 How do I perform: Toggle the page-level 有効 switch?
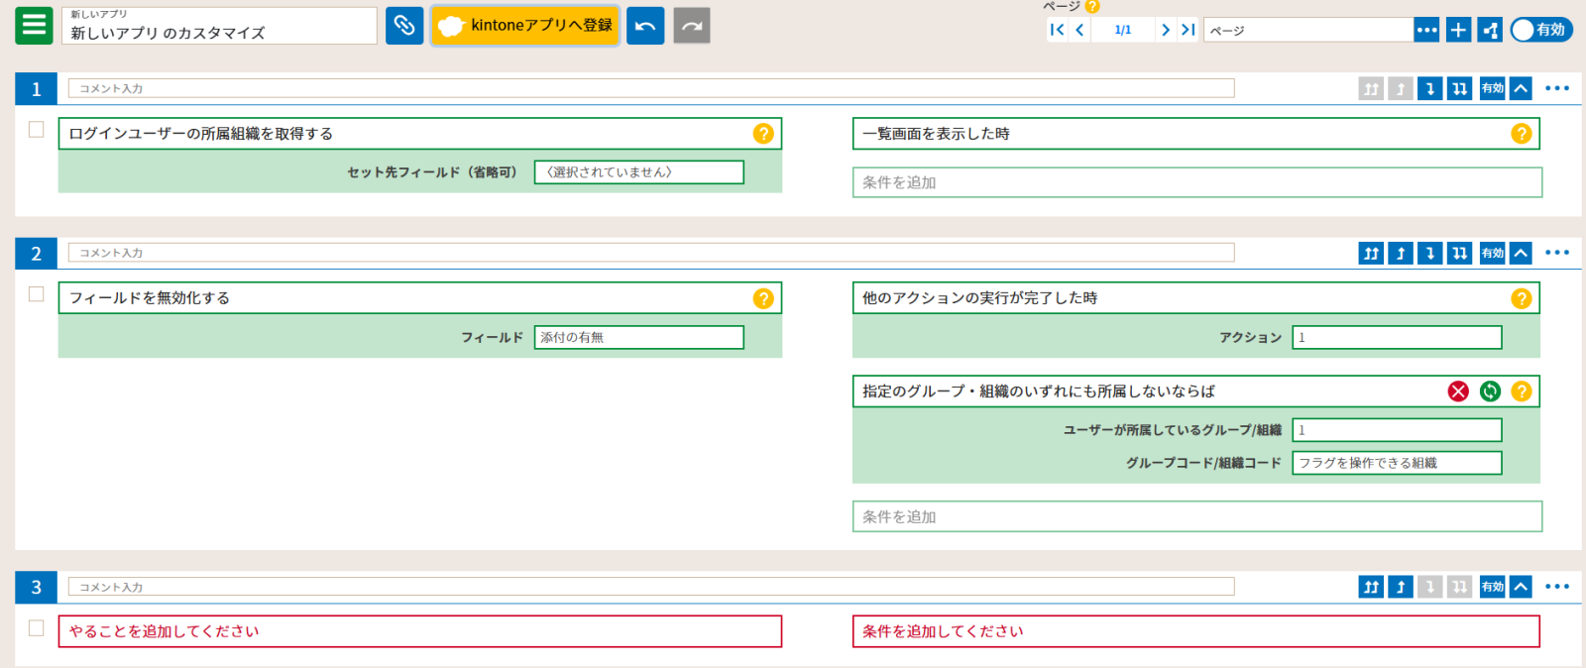(x=1540, y=30)
